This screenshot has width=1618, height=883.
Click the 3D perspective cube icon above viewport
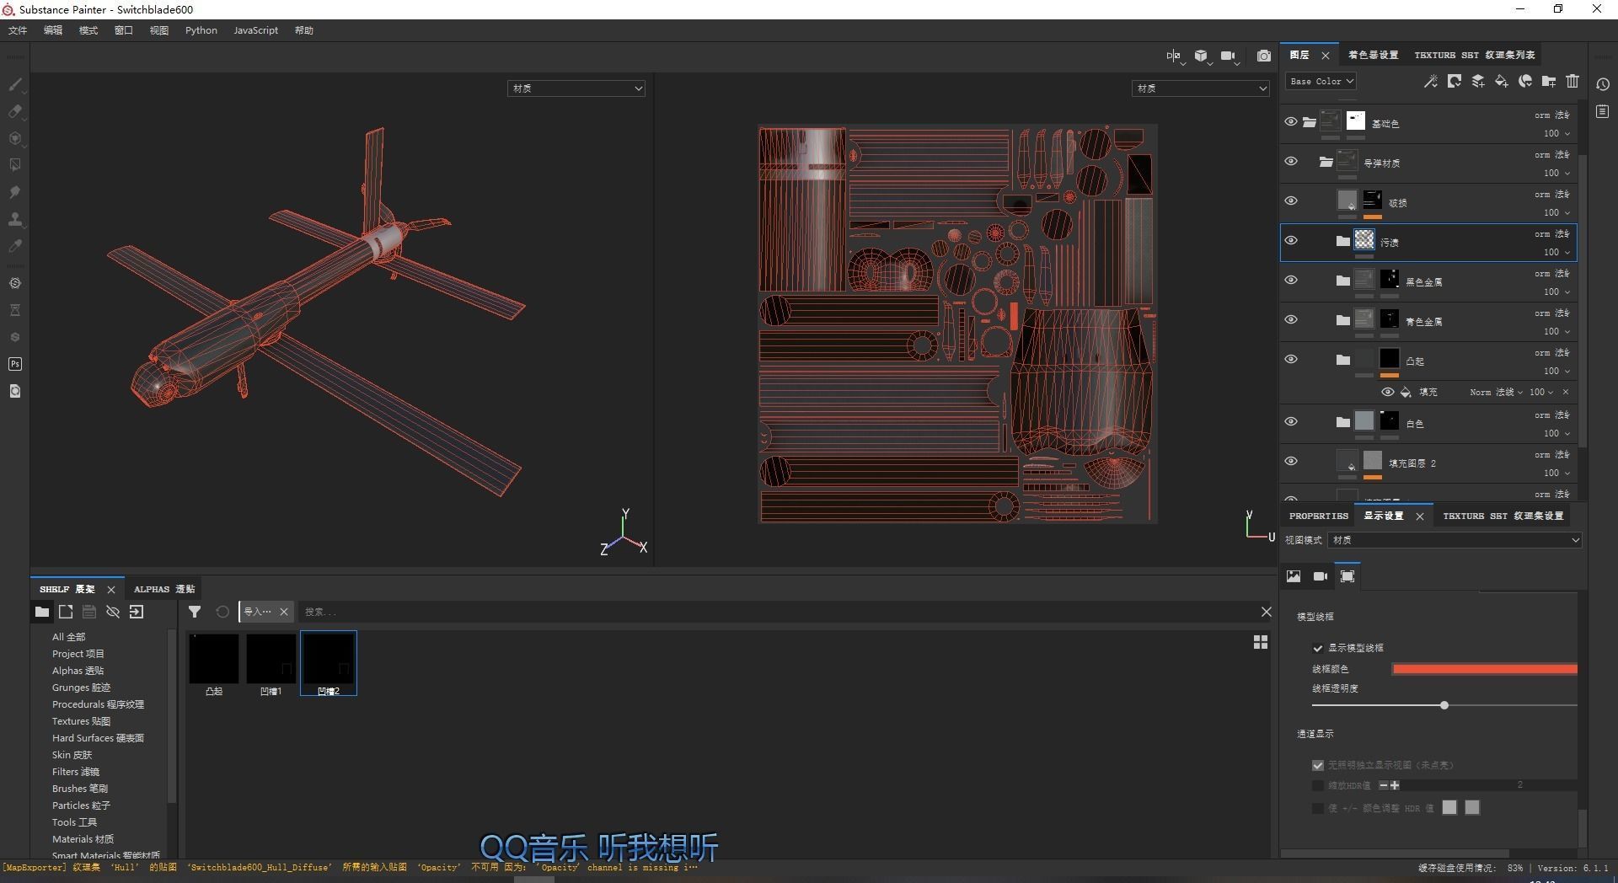pos(1201,56)
